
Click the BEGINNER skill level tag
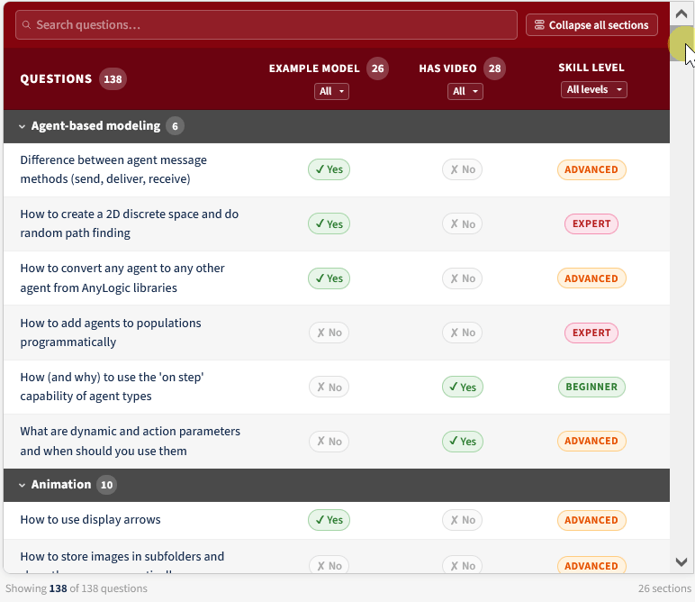click(x=591, y=387)
